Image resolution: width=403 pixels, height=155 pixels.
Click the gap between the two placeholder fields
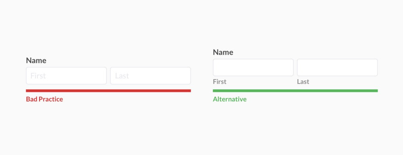coord(108,75)
